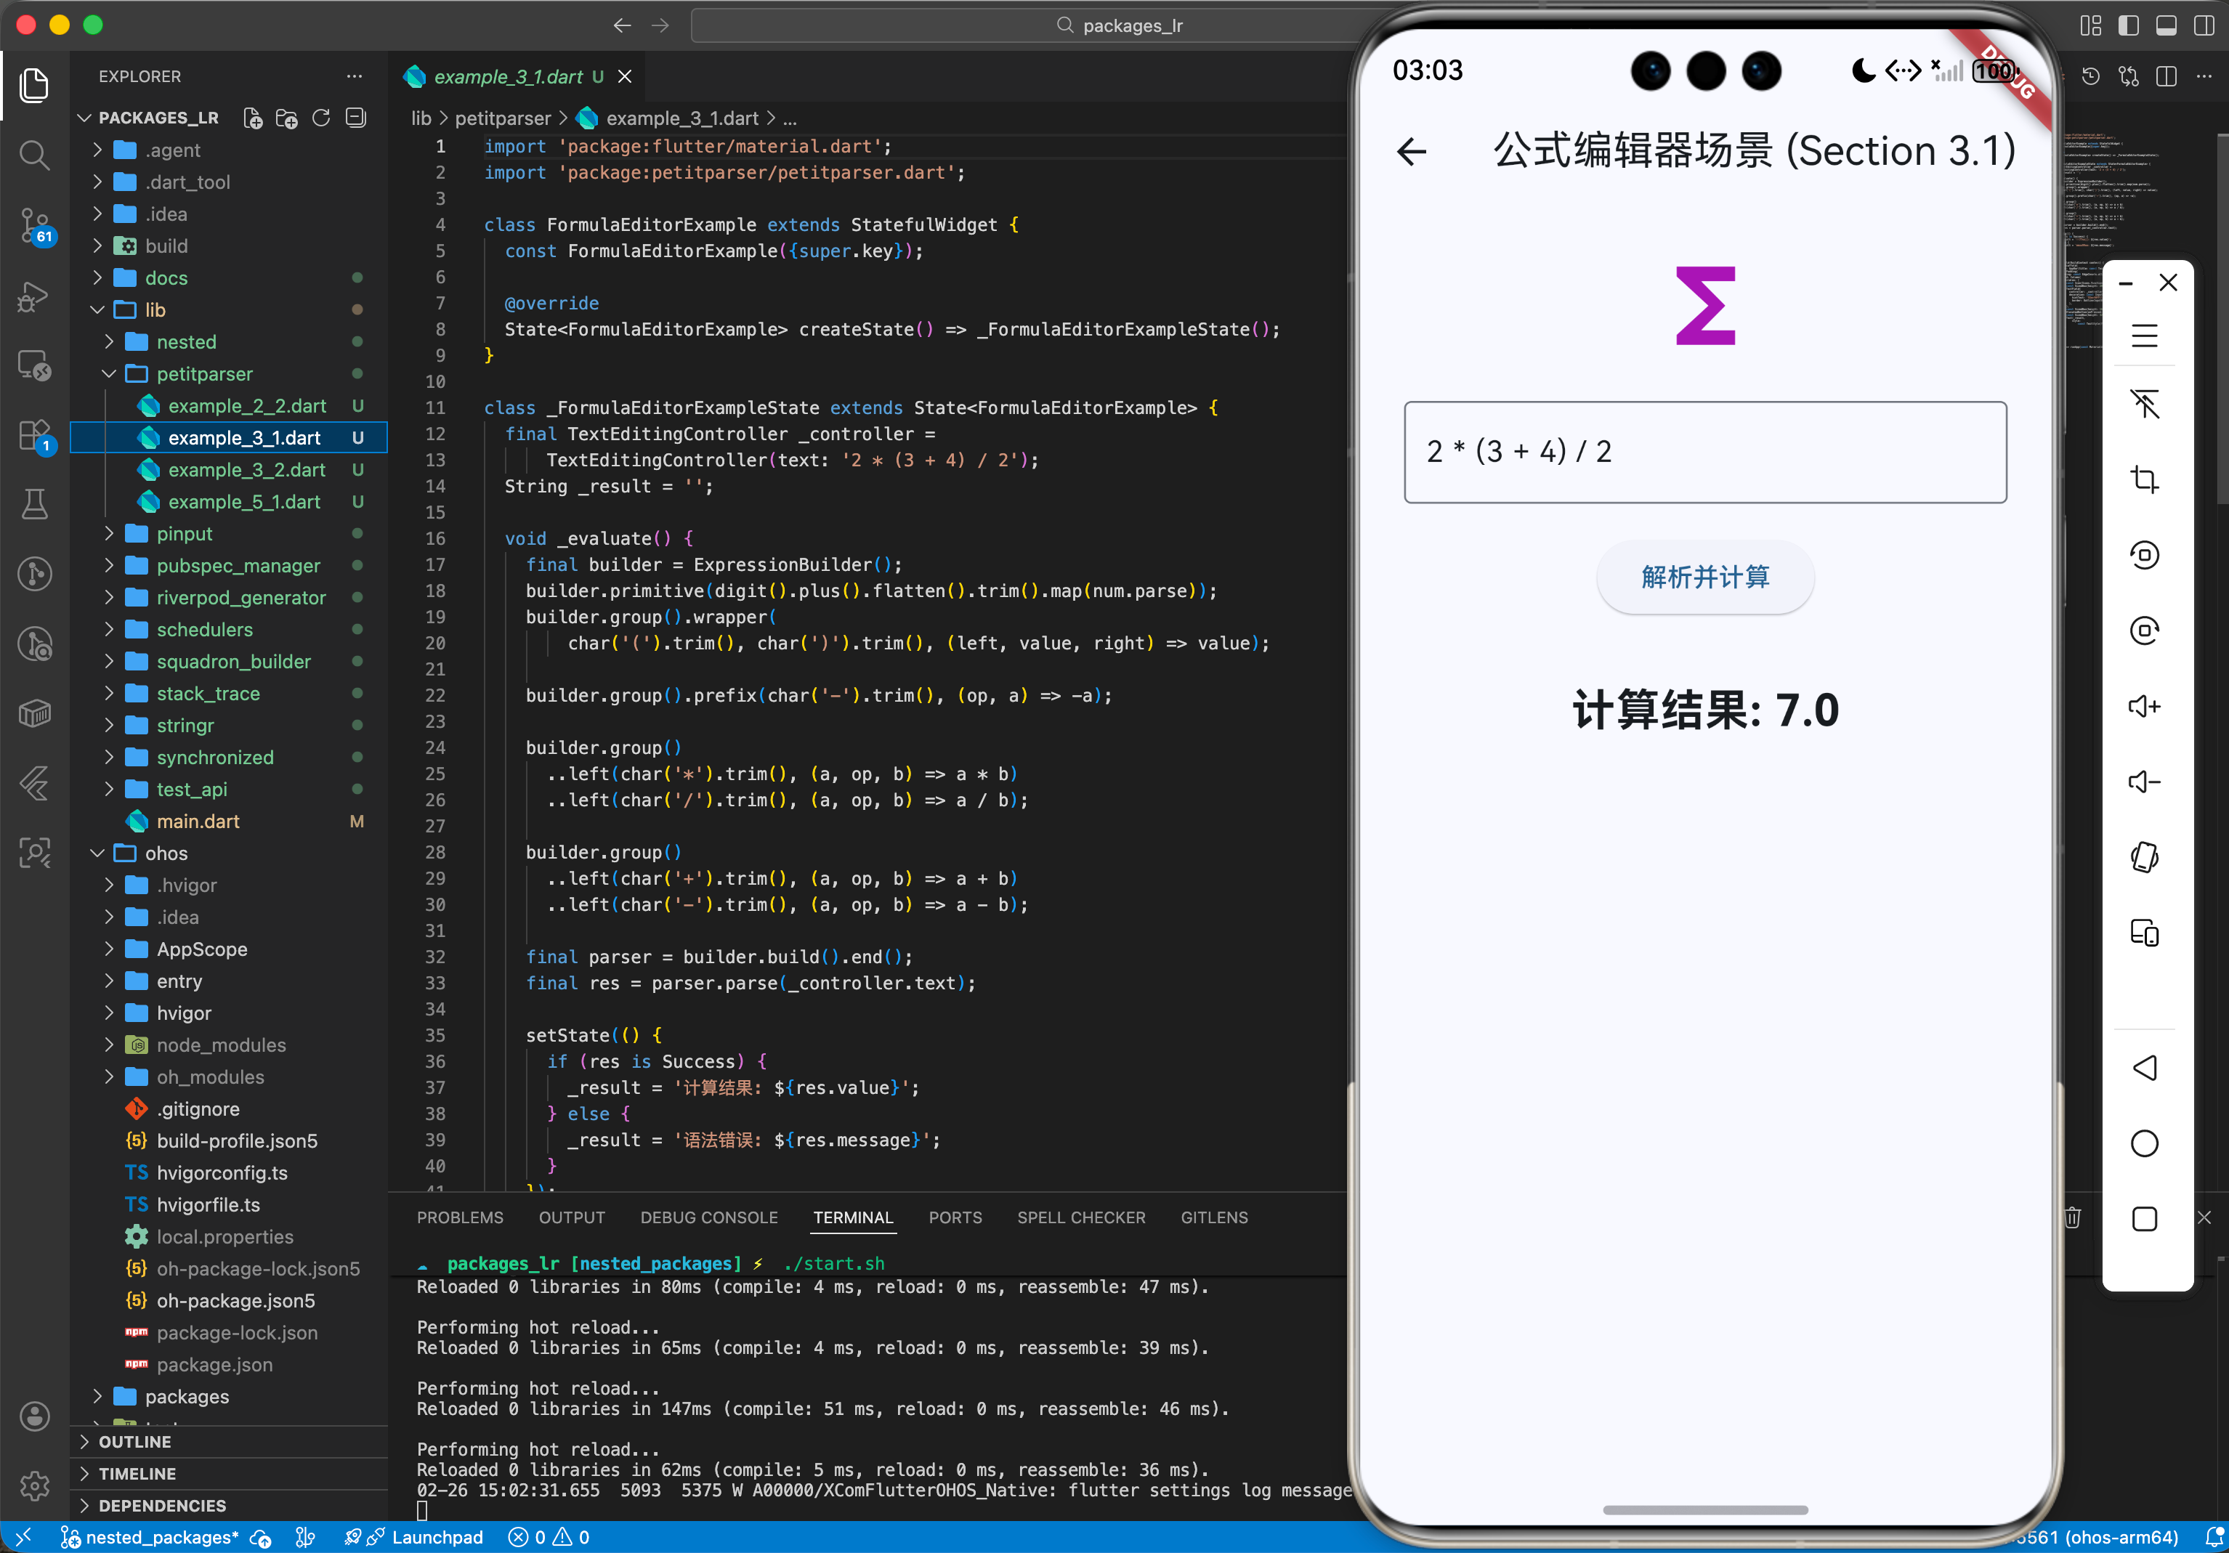This screenshot has height=1553, width=2229.
Task: Click emulator screenshot crop icon
Action: (2145, 479)
